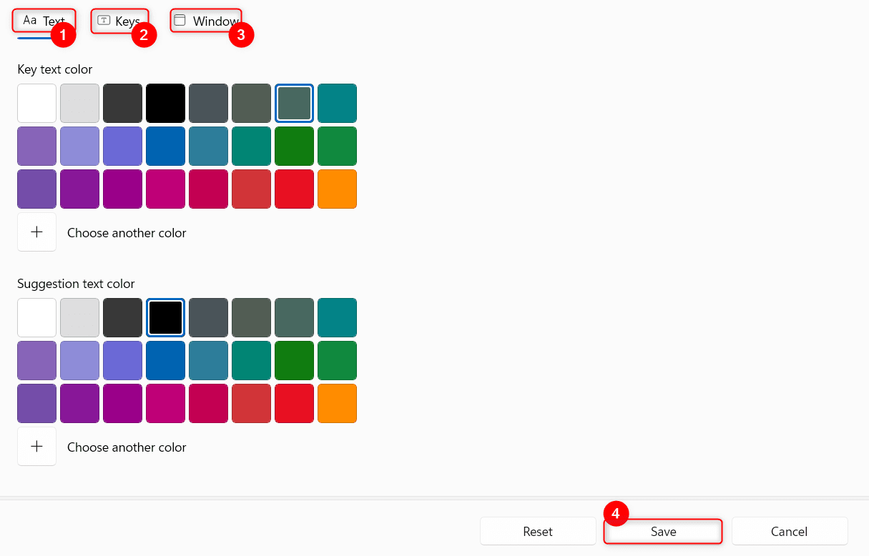Select black as the key text color
Image resolution: width=869 pixels, height=556 pixels.
165,103
